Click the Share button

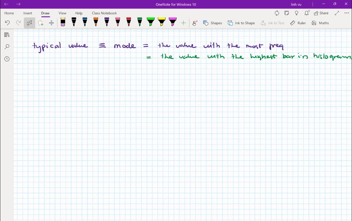(321, 13)
